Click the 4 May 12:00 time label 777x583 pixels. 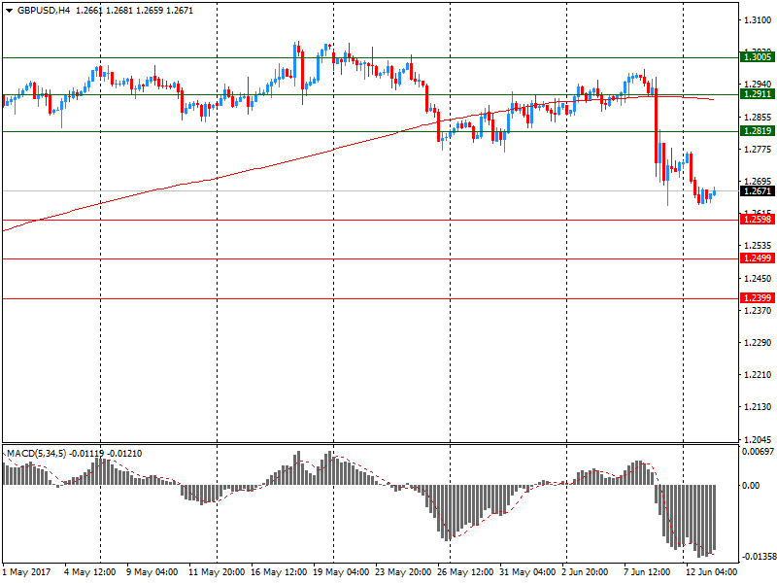click(89, 572)
